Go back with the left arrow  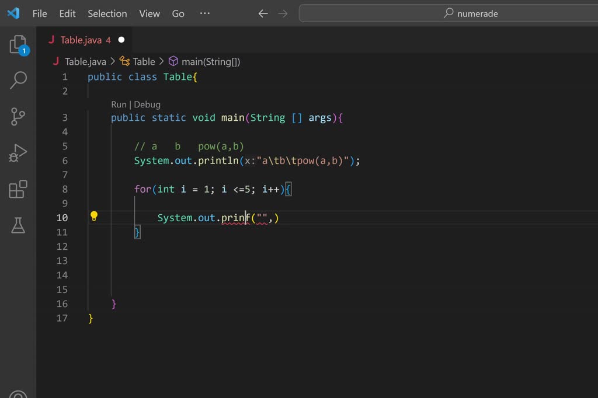(x=263, y=13)
